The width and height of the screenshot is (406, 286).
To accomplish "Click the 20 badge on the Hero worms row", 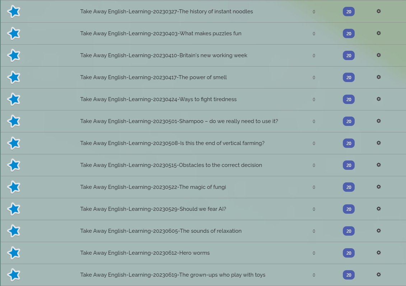I will tap(349, 253).
